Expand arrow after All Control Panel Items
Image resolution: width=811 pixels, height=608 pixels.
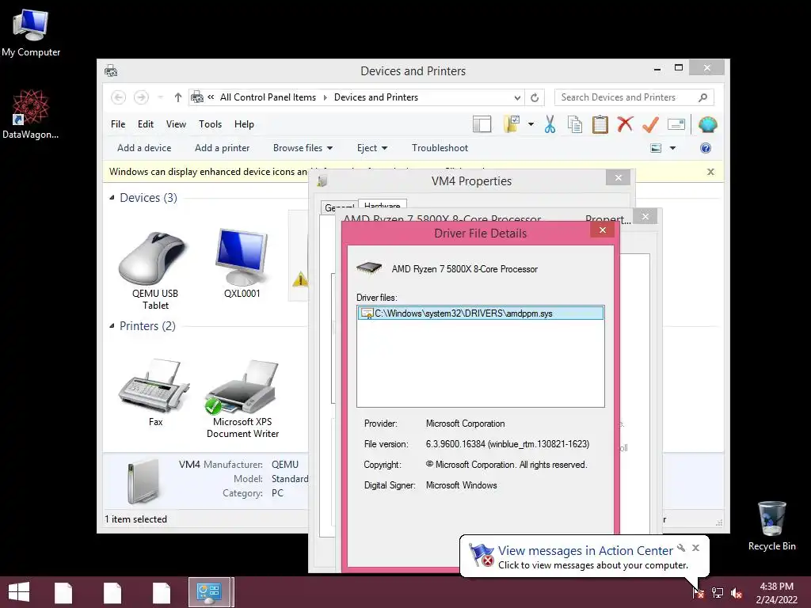(x=326, y=97)
